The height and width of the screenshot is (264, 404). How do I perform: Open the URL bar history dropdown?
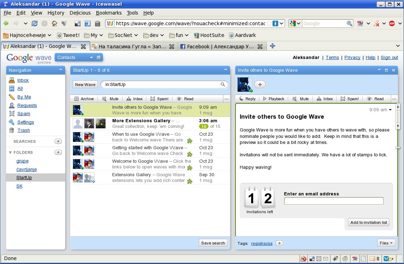(281, 23)
